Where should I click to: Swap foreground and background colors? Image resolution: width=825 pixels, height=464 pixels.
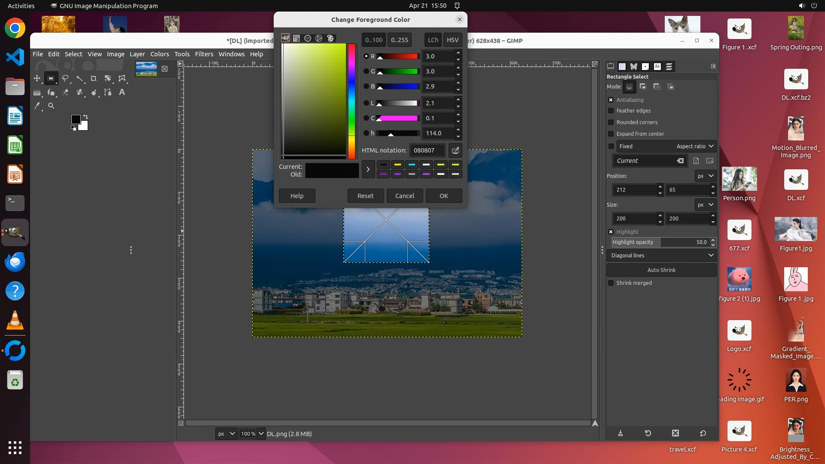(x=86, y=117)
